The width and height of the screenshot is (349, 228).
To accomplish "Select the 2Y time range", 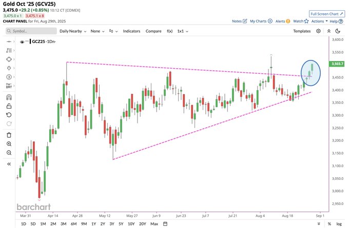I will coord(103,224).
